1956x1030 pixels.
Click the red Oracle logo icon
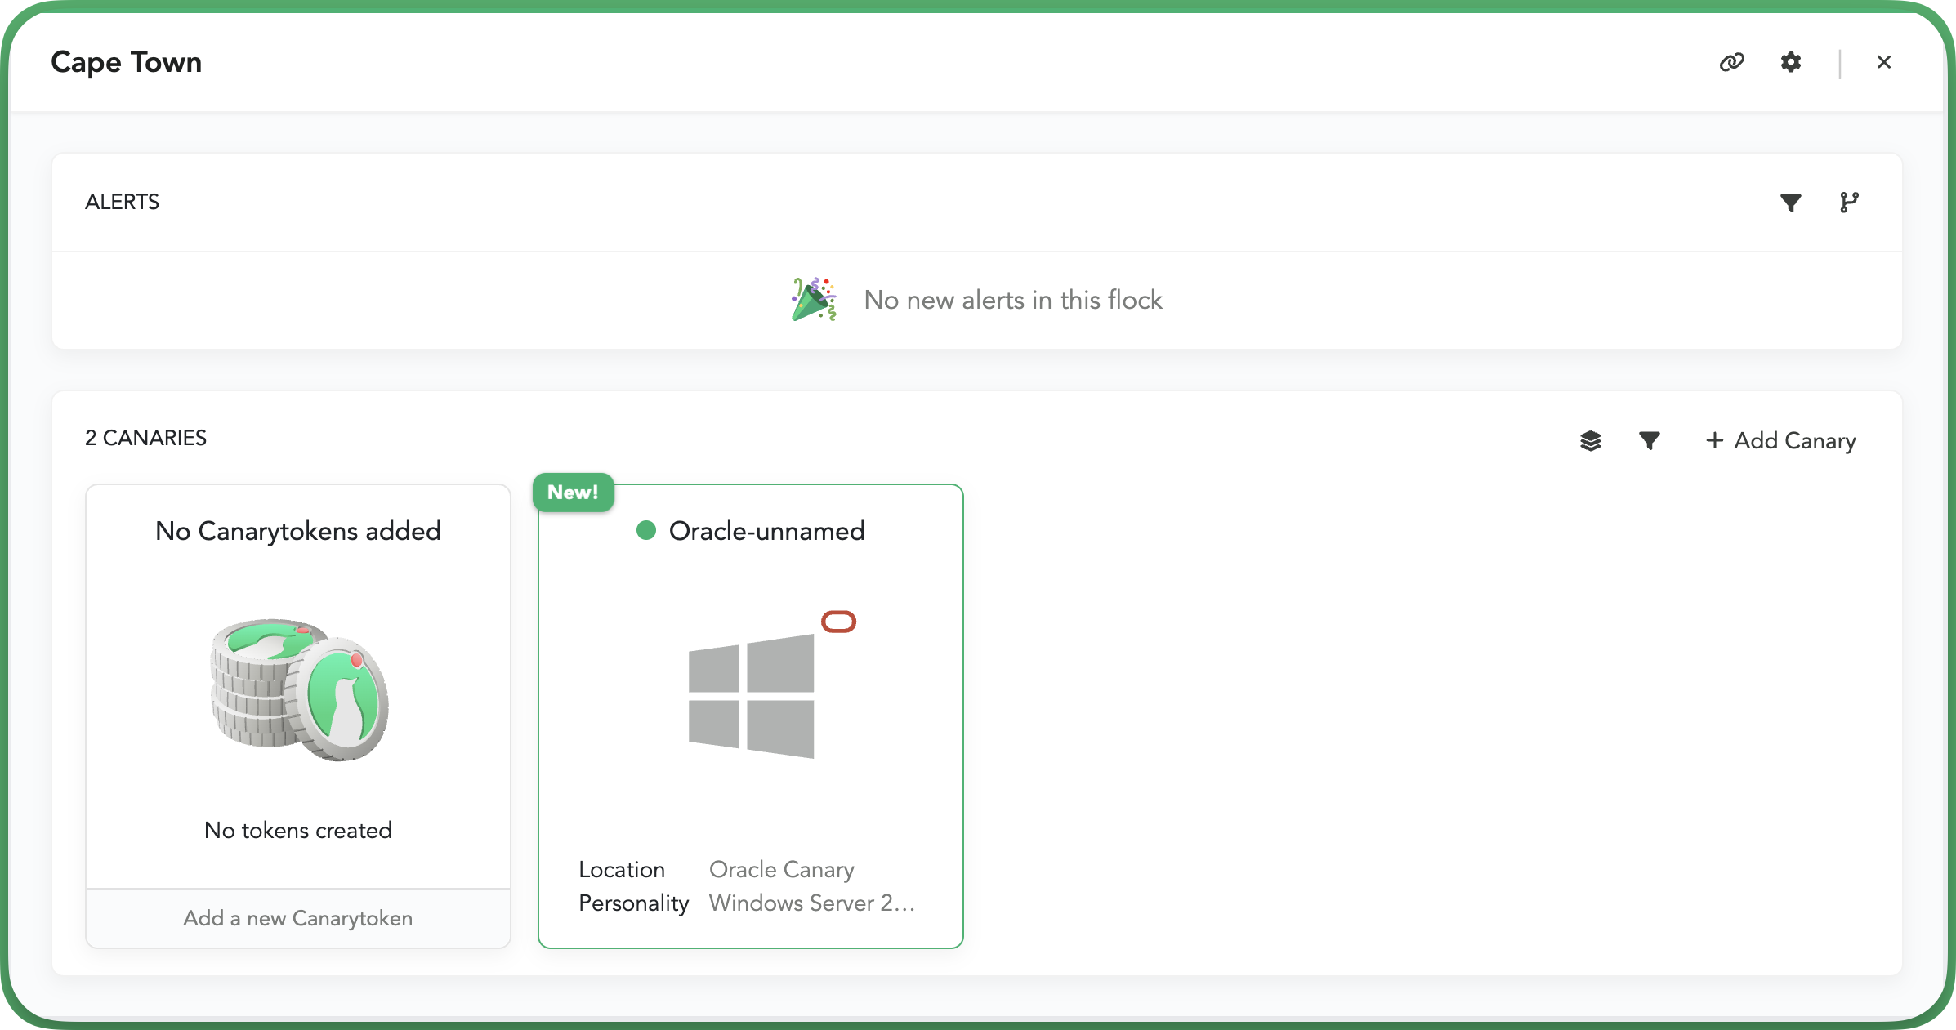[x=839, y=622]
